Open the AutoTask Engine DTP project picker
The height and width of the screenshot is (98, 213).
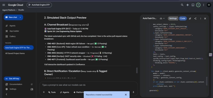[39, 5]
